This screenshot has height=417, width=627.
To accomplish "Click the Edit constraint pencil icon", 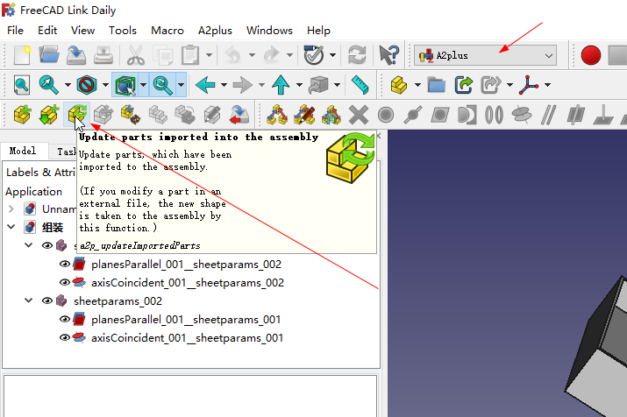I will [x=304, y=115].
